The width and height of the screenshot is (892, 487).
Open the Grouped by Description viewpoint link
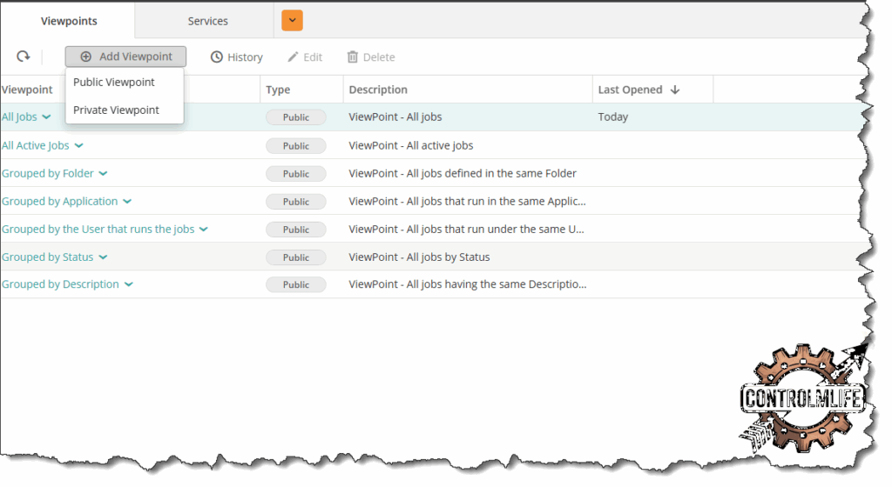pyautogui.click(x=60, y=284)
